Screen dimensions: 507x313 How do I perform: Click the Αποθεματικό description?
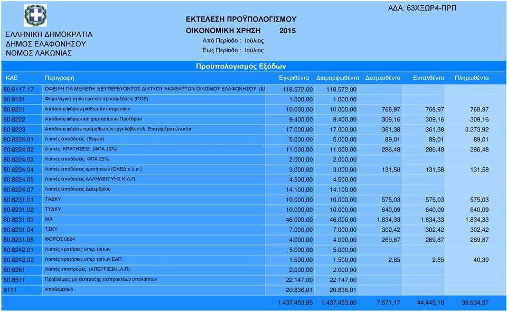(x=59, y=289)
